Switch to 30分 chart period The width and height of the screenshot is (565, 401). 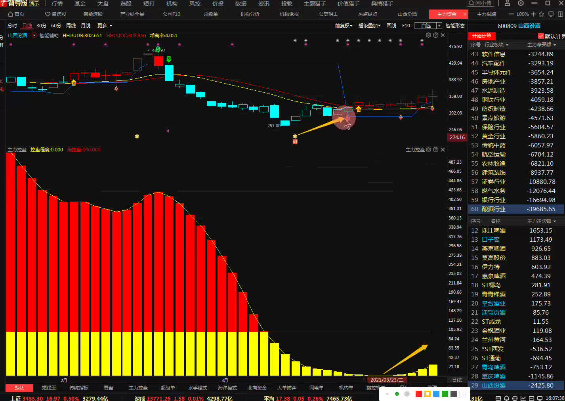click(41, 26)
